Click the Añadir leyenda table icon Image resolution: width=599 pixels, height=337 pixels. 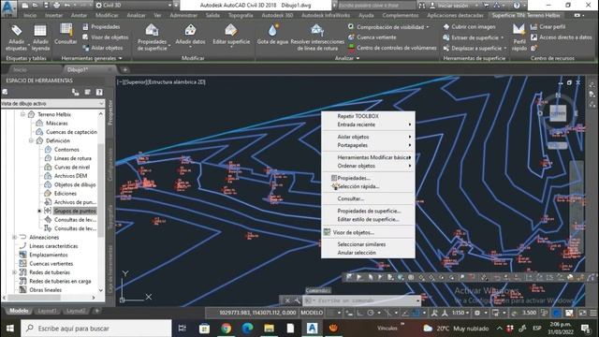pos(40,37)
